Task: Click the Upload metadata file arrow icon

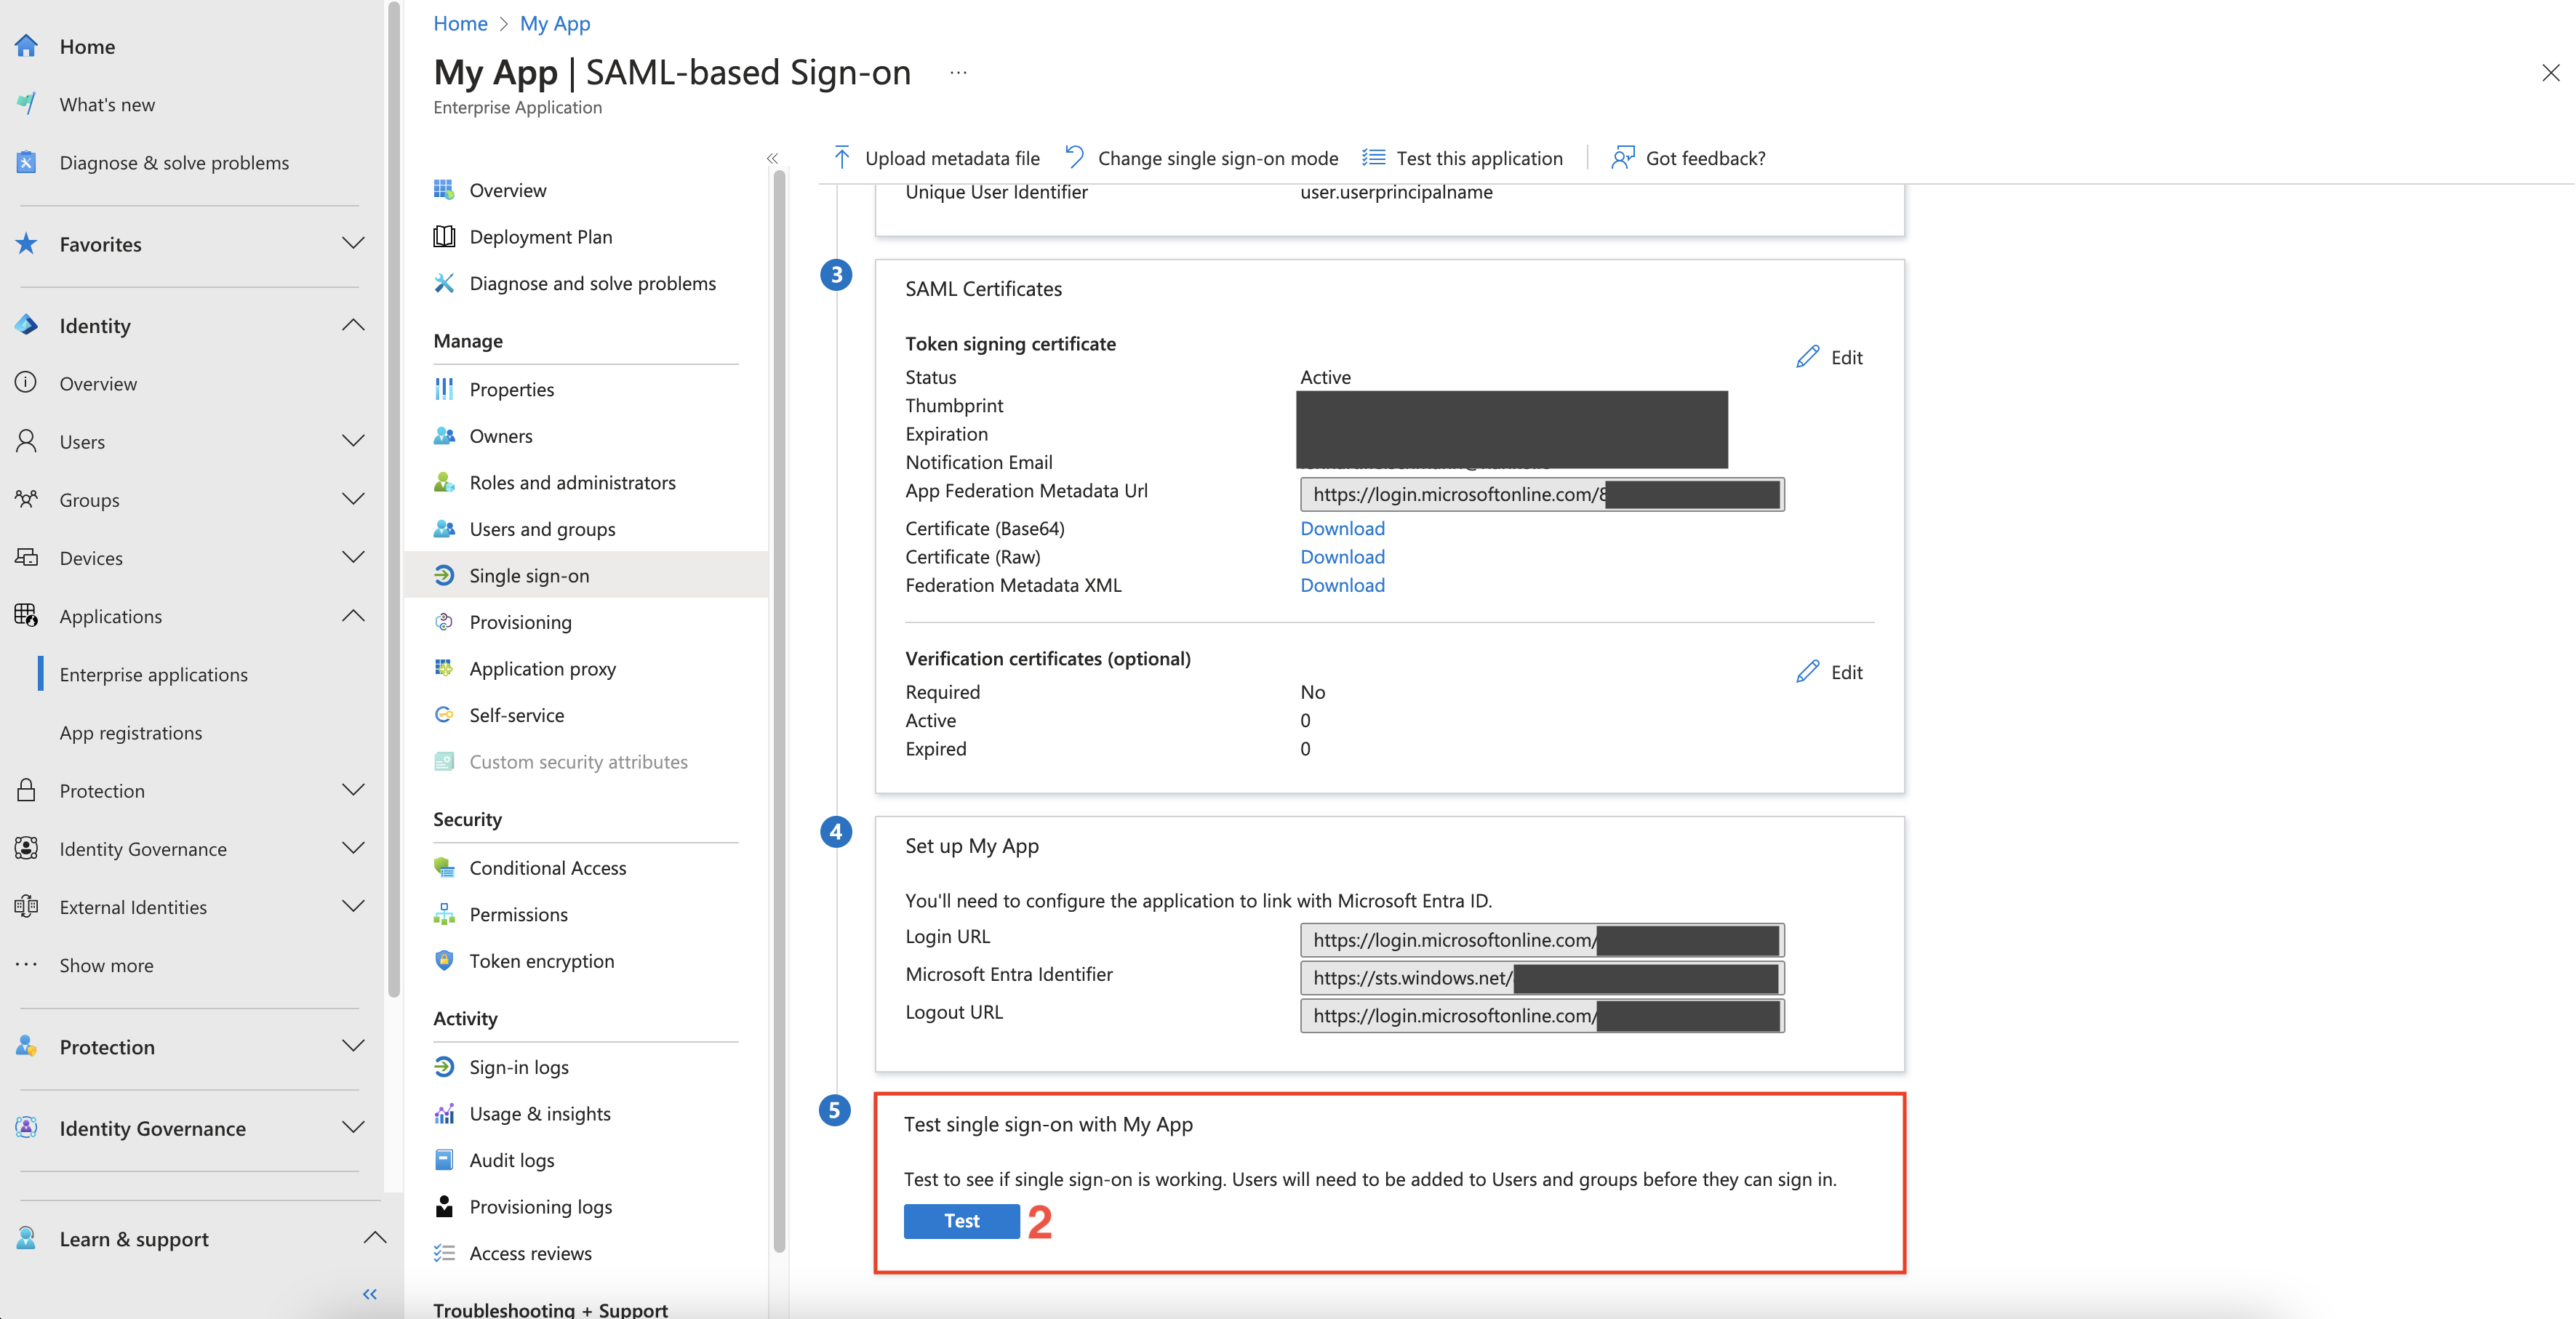Action: [842, 158]
